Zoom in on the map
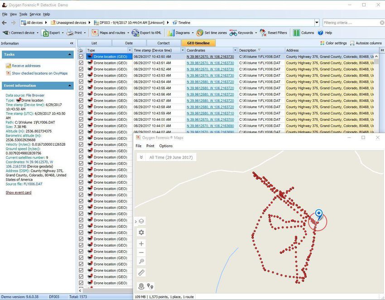The image size is (385, 300). click(141, 243)
